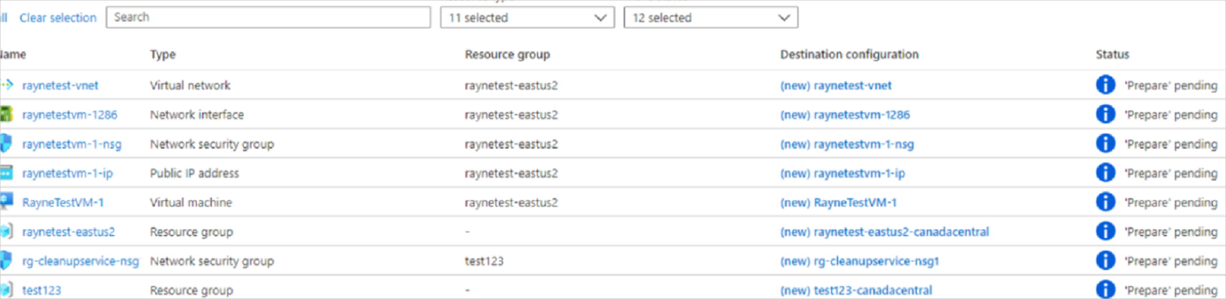Click the raynetest-eastus2 resource group icon

click(x=6, y=231)
